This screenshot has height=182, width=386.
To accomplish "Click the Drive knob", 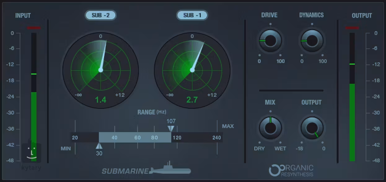I will 270,41.
